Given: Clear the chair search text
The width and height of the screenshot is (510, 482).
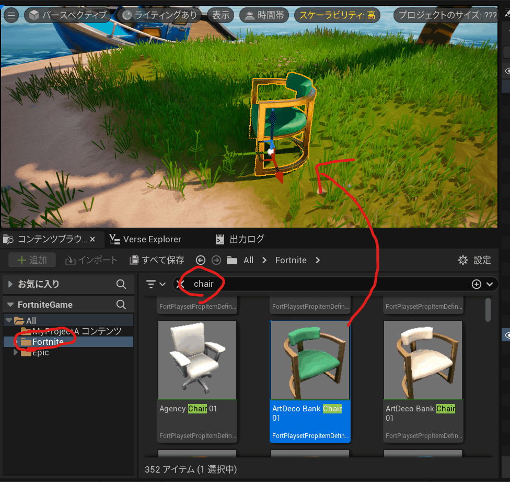Looking at the screenshot, I should pos(181,284).
